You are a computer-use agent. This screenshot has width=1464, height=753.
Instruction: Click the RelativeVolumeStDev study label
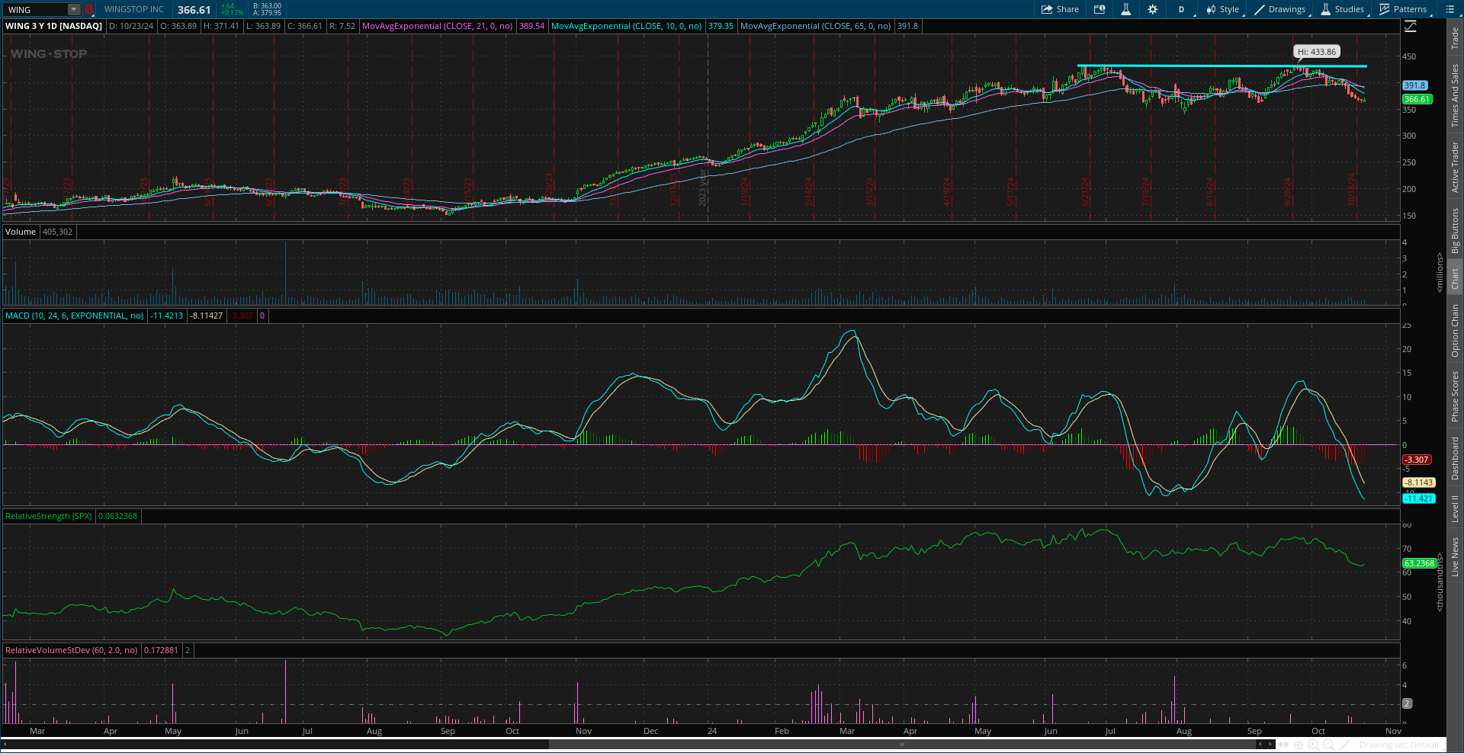pyautogui.click(x=71, y=650)
